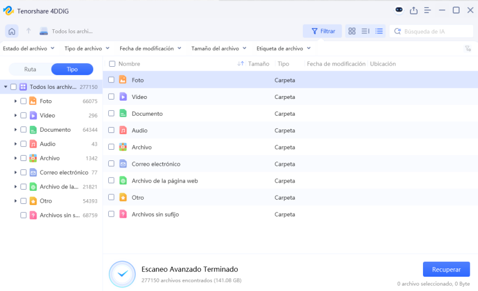478x291 pixels.
Task: Toggle the select-all checkbox beside Nombre
Action: [112, 64]
